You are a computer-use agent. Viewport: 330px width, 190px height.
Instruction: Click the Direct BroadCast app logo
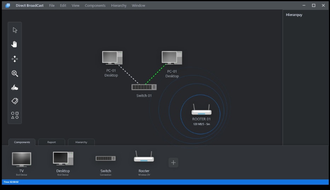click(x=8, y=5)
